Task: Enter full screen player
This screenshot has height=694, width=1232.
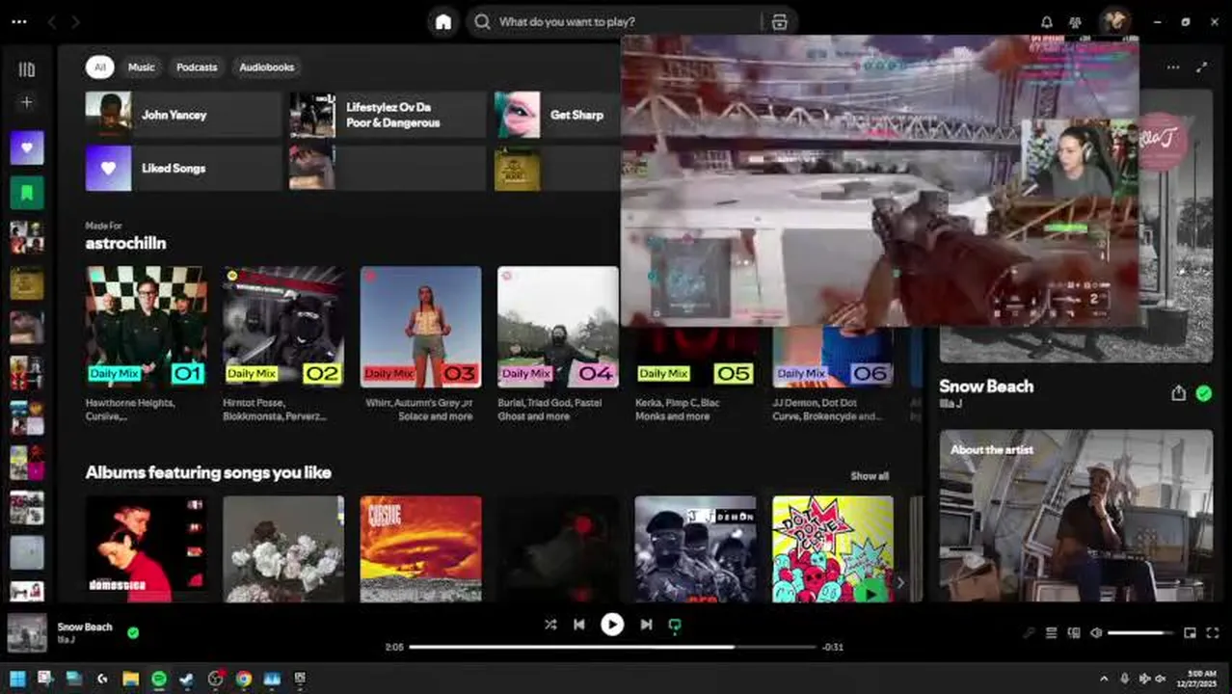Action: [x=1213, y=633]
